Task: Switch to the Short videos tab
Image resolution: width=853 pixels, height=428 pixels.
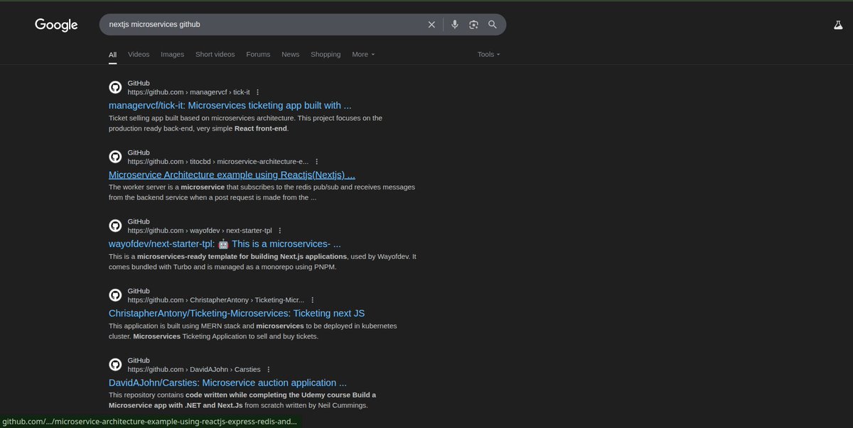Action: (x=215, y=54)
